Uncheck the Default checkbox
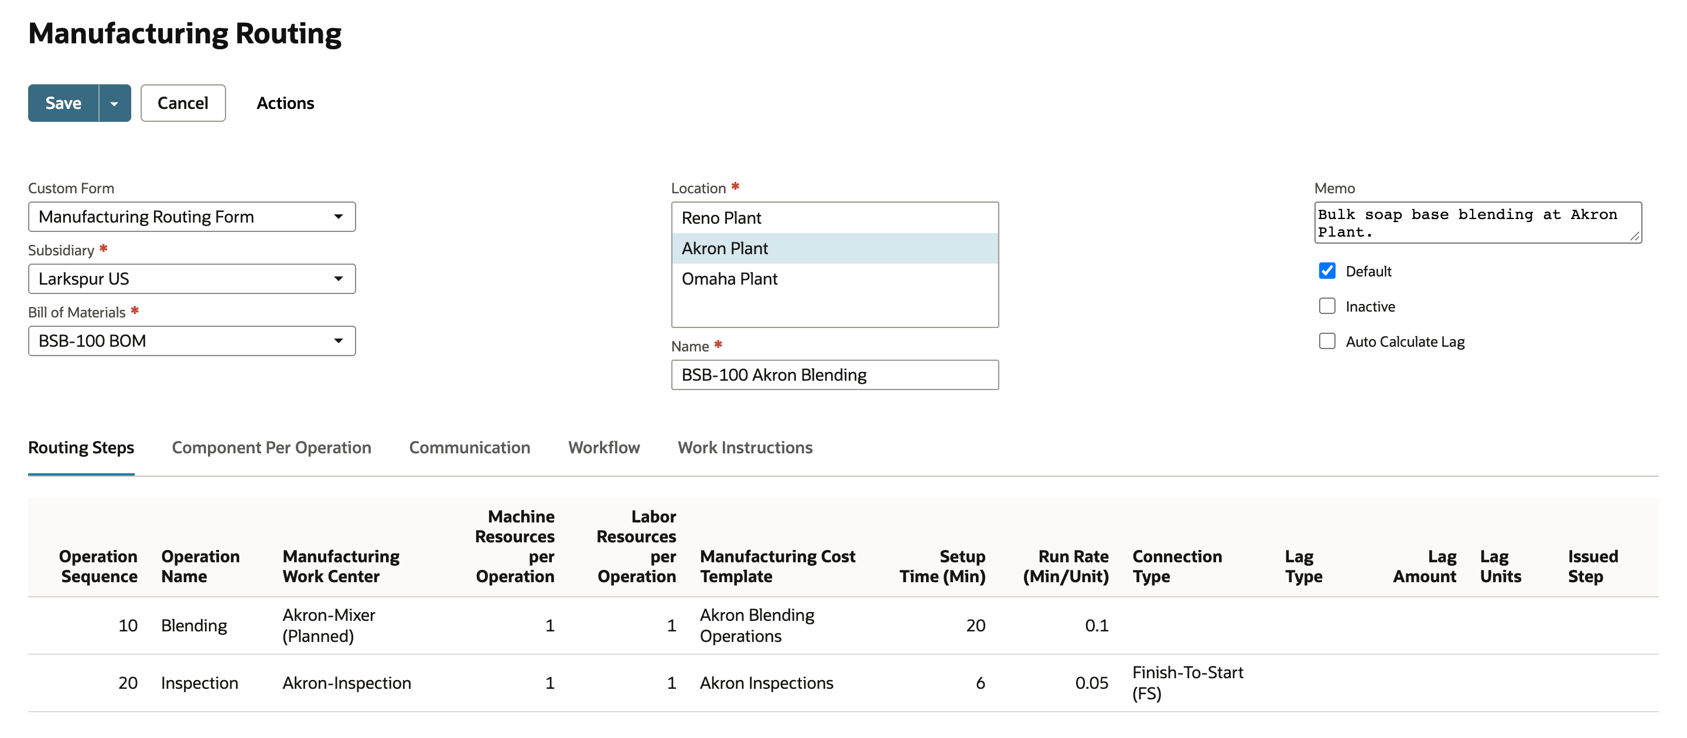The image size is (1687, 738). (x=1327, y=271)
